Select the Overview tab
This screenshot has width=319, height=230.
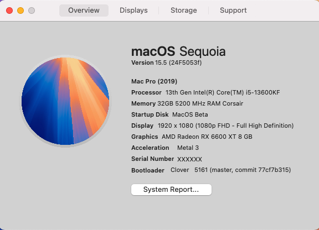coord(84,11)
